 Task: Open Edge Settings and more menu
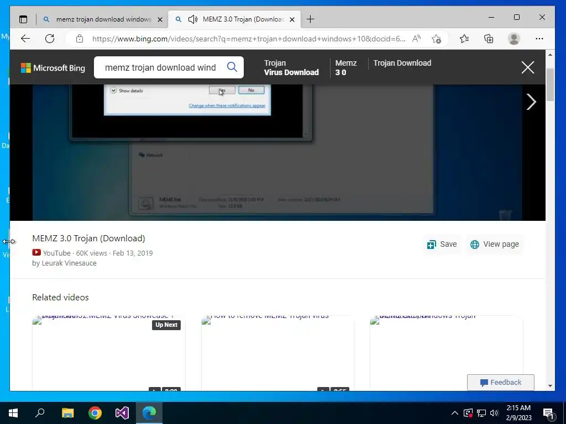click(539, 39)
